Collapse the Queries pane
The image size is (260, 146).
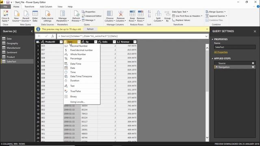click(x=32, y=31)
